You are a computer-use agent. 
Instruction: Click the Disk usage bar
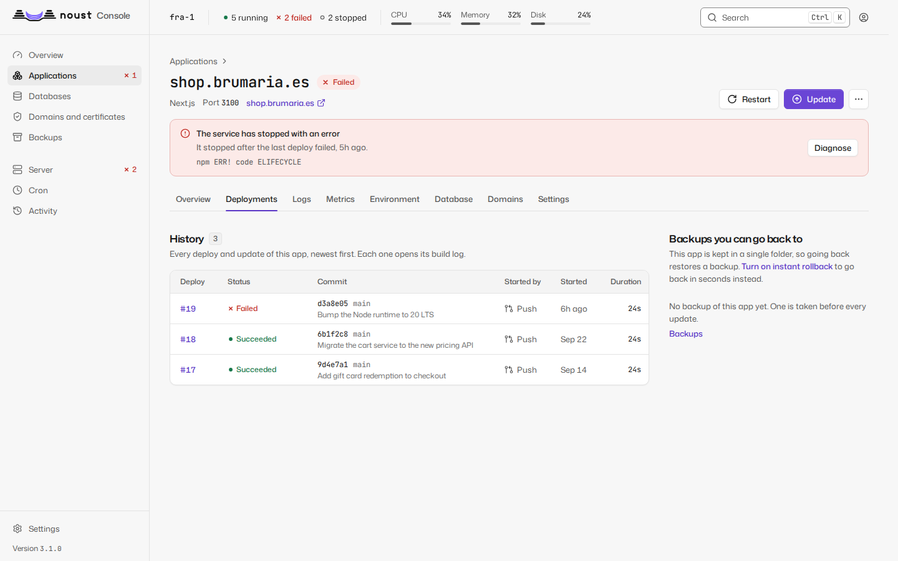[x=561, y=24]
